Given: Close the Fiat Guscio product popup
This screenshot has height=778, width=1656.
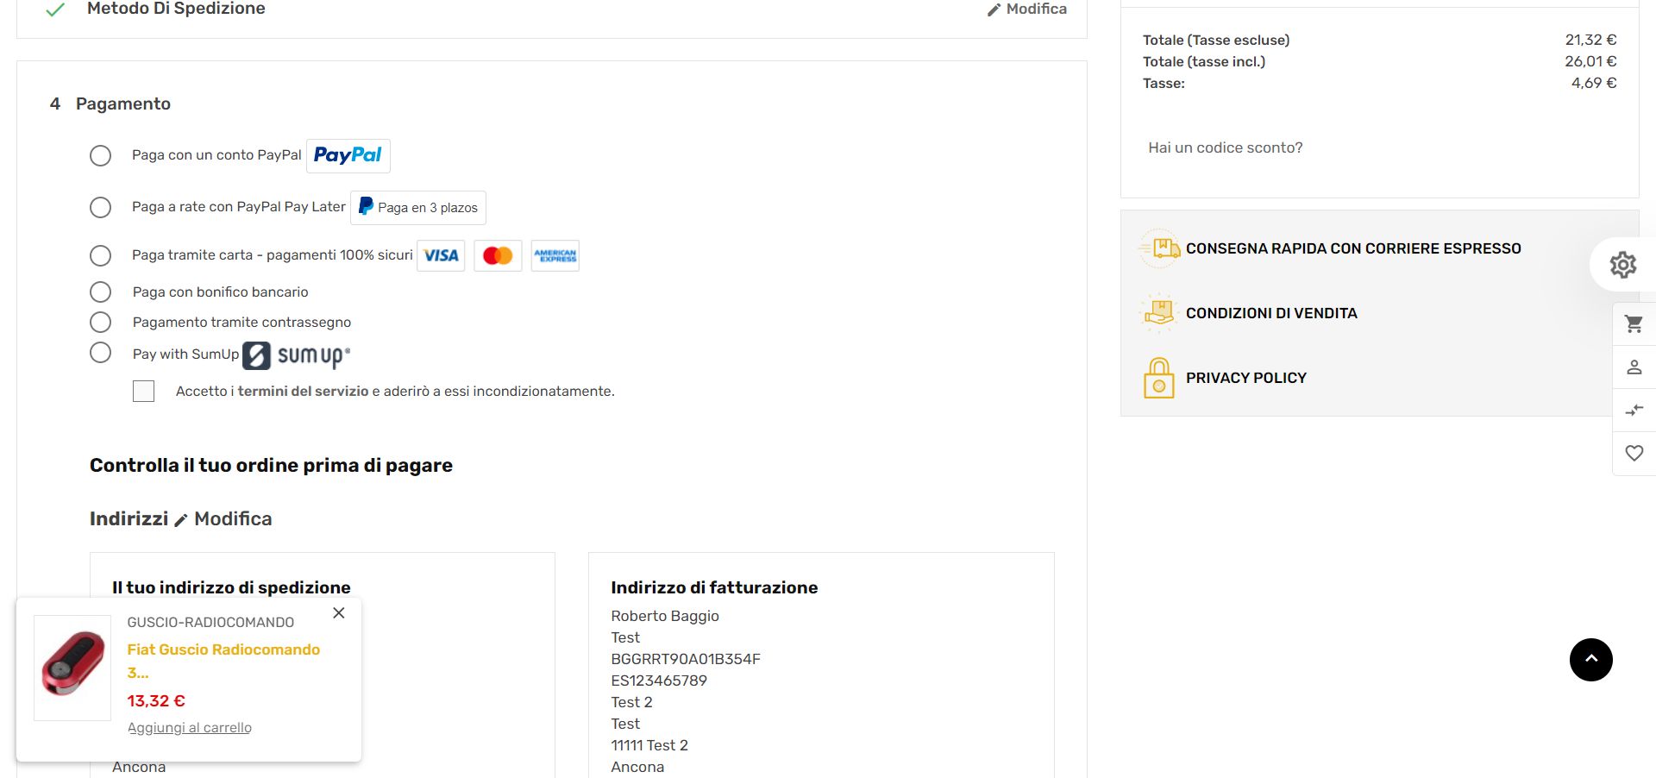Looking at the screenshot, I should tap(339, 613).
